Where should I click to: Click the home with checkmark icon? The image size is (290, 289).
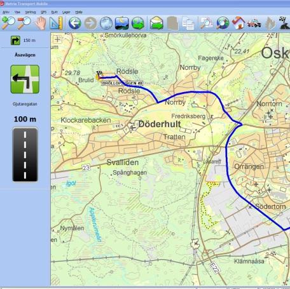238,23
